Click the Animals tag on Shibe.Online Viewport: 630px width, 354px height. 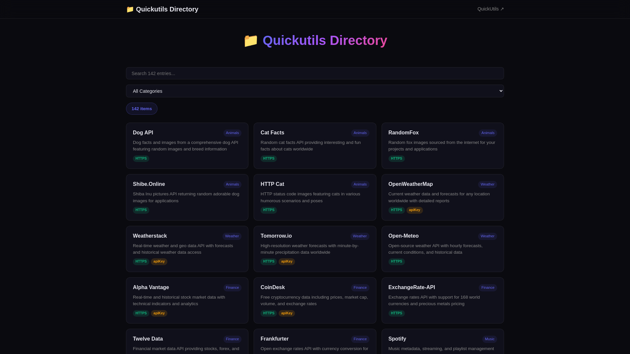232,185
